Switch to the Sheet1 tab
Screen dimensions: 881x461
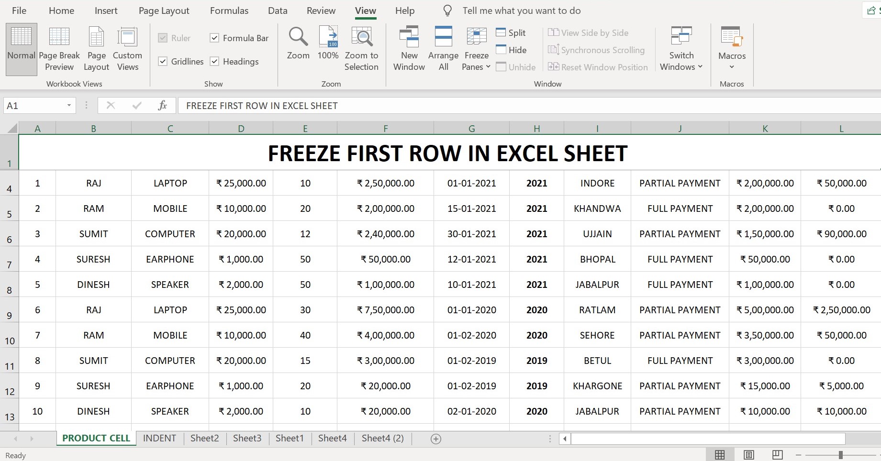[290, 439]
